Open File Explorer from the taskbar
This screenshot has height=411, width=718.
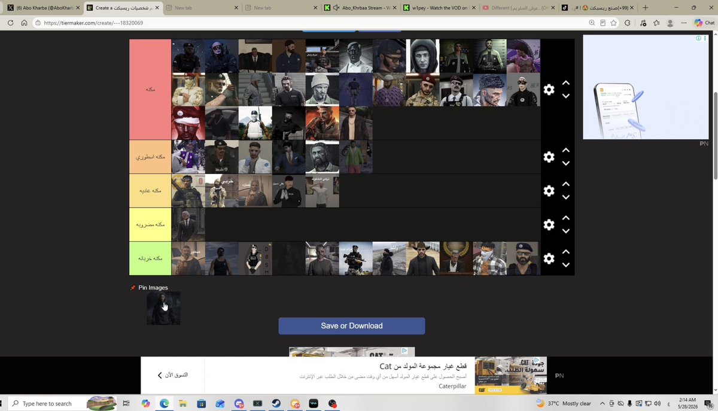[182, 404]
